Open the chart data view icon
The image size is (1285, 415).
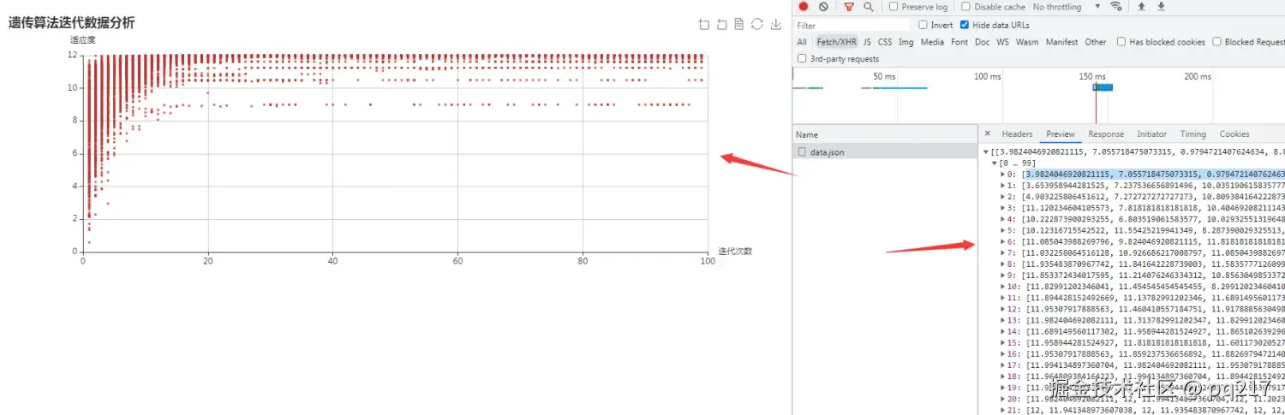(738, 24)
